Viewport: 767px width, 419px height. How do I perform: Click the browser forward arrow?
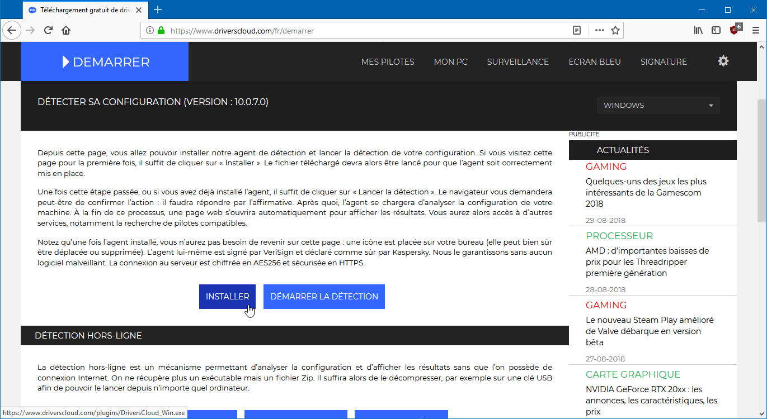coord(30,30)
